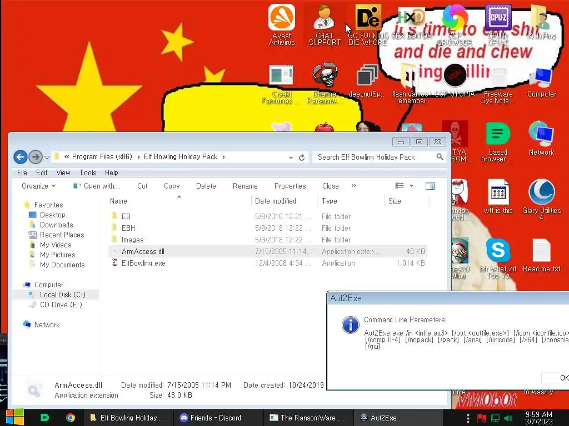
Task: Click the OK button in Aut2Exe dialog
Action: coord(555,378)
